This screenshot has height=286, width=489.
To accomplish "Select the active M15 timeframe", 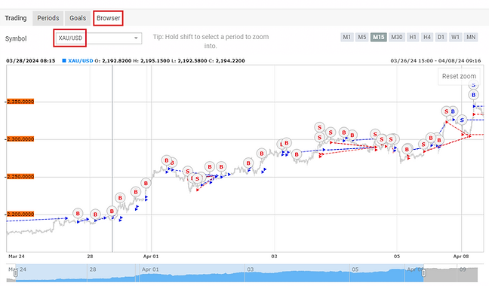I will pyautogui.click(x=379, y=37).
